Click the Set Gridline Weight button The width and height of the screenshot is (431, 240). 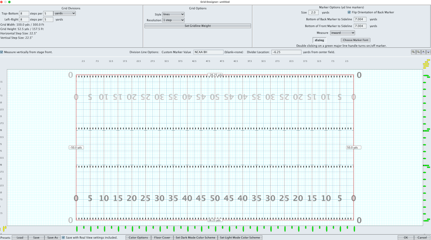[198, 26]
